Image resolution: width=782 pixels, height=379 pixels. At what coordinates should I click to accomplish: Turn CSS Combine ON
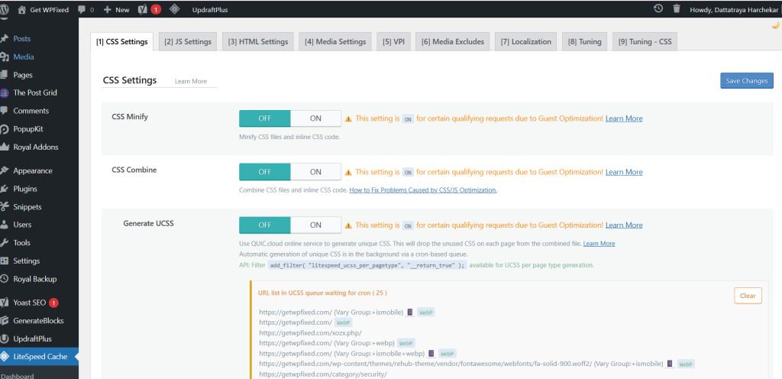(315, 172)
